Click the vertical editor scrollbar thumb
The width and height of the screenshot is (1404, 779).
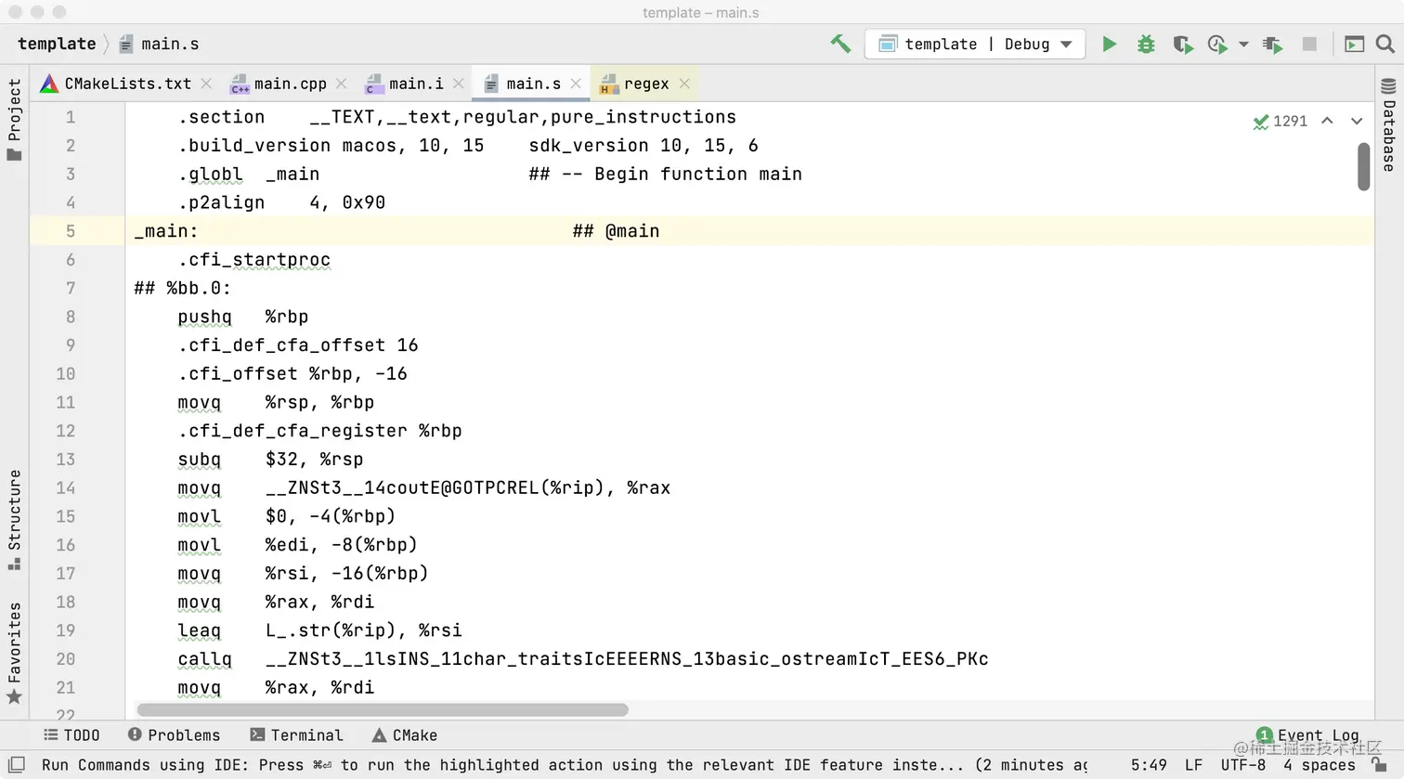tap(1363, 167)
